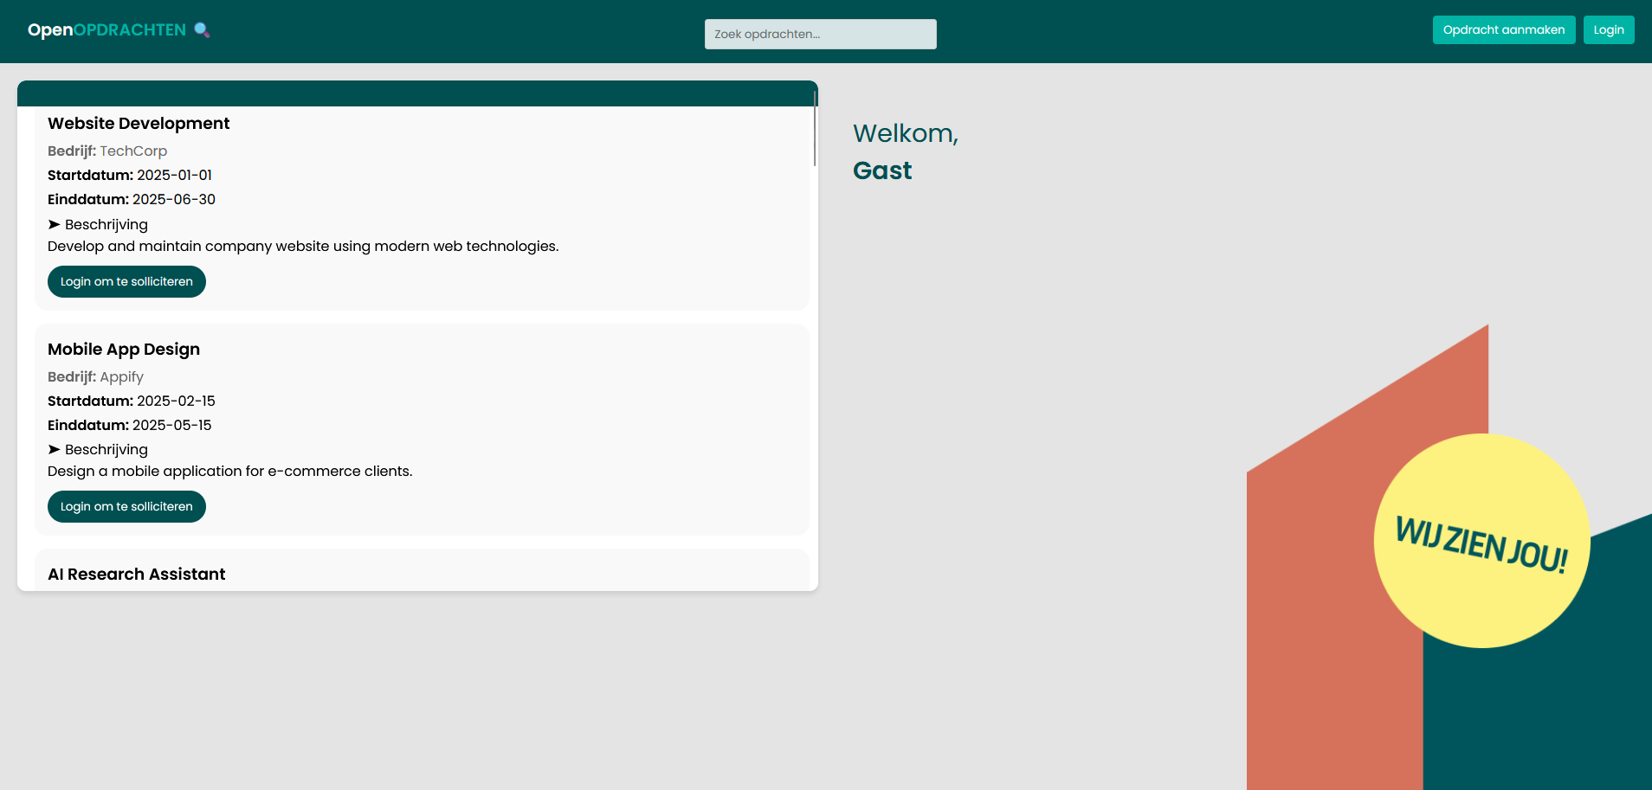
Task: Click the dark header bar of the job panel
Action: 416,91
